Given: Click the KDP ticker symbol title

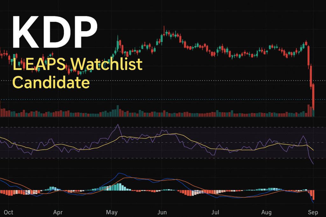Looking at the screenshot, I should 54,31.
